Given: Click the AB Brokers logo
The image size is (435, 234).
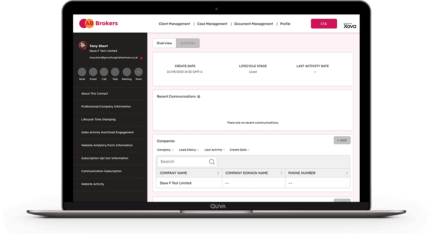Looking at the screenshot, I should [x=98, y=23].
